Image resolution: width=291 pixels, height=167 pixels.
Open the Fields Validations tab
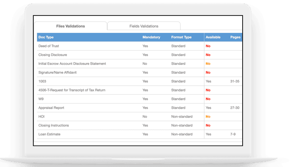[144, 26]
